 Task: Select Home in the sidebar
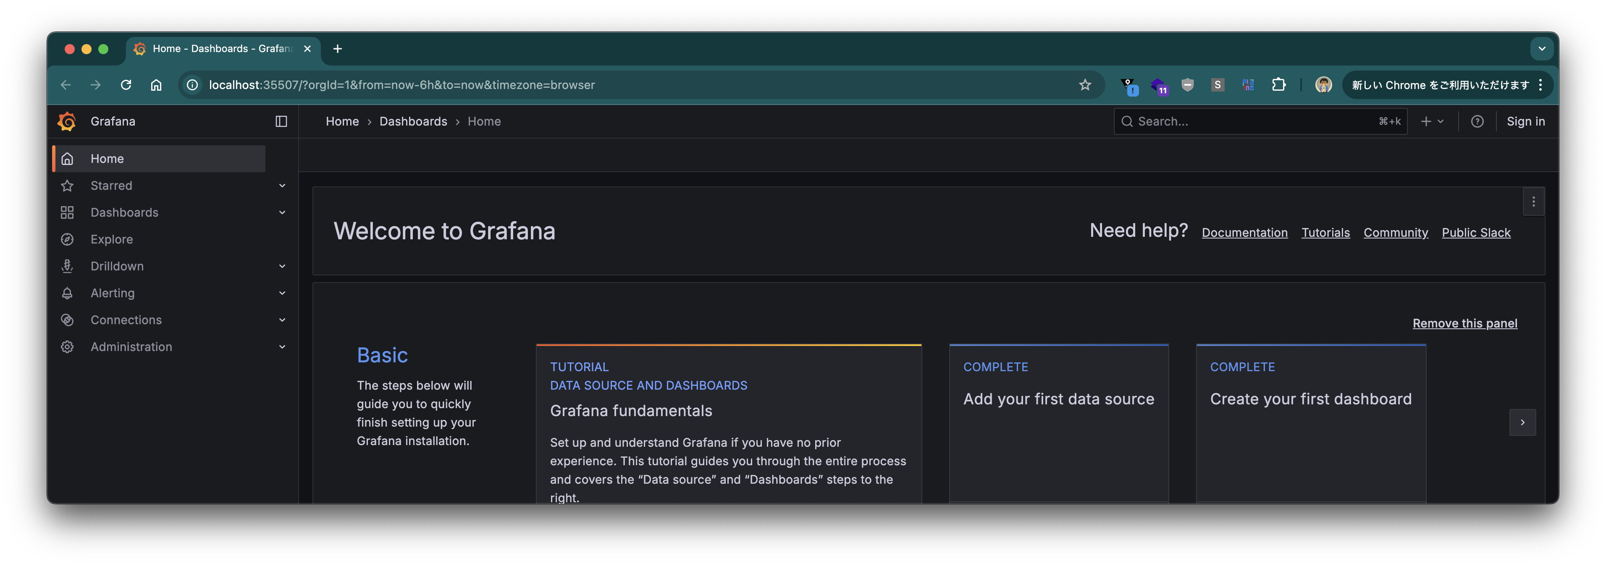pos(107,159)
